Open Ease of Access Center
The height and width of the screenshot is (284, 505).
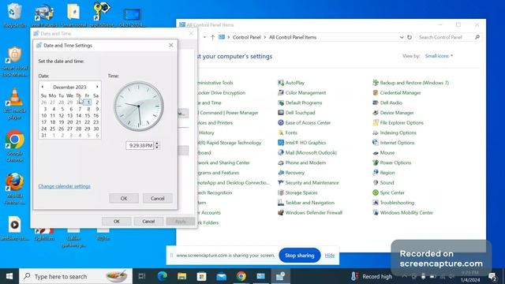[304, 123]
